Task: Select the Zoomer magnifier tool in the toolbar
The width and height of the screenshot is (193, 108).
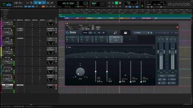Action: click(31, 3)
